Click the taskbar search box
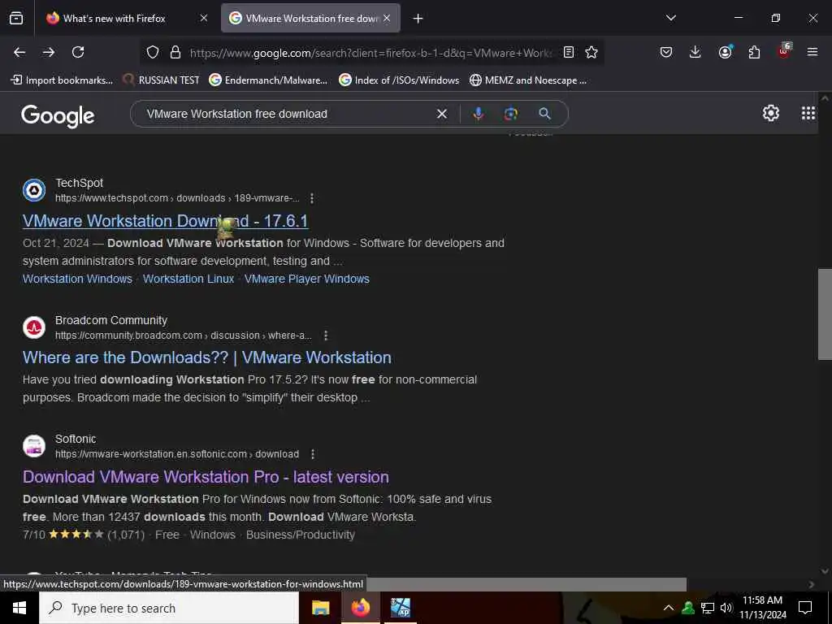 169,608
